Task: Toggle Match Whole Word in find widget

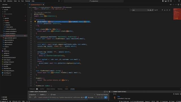Action: (150, 10)
